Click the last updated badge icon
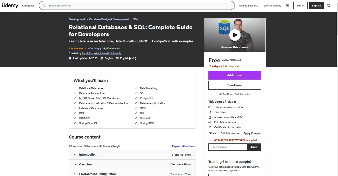This screenshot has width=338, height=176. 70,58
